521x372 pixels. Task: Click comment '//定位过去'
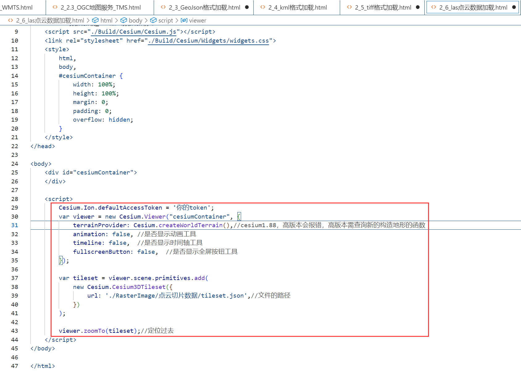click(x=157, y=331)
